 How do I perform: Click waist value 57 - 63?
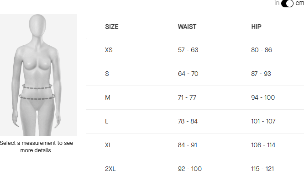188,50
